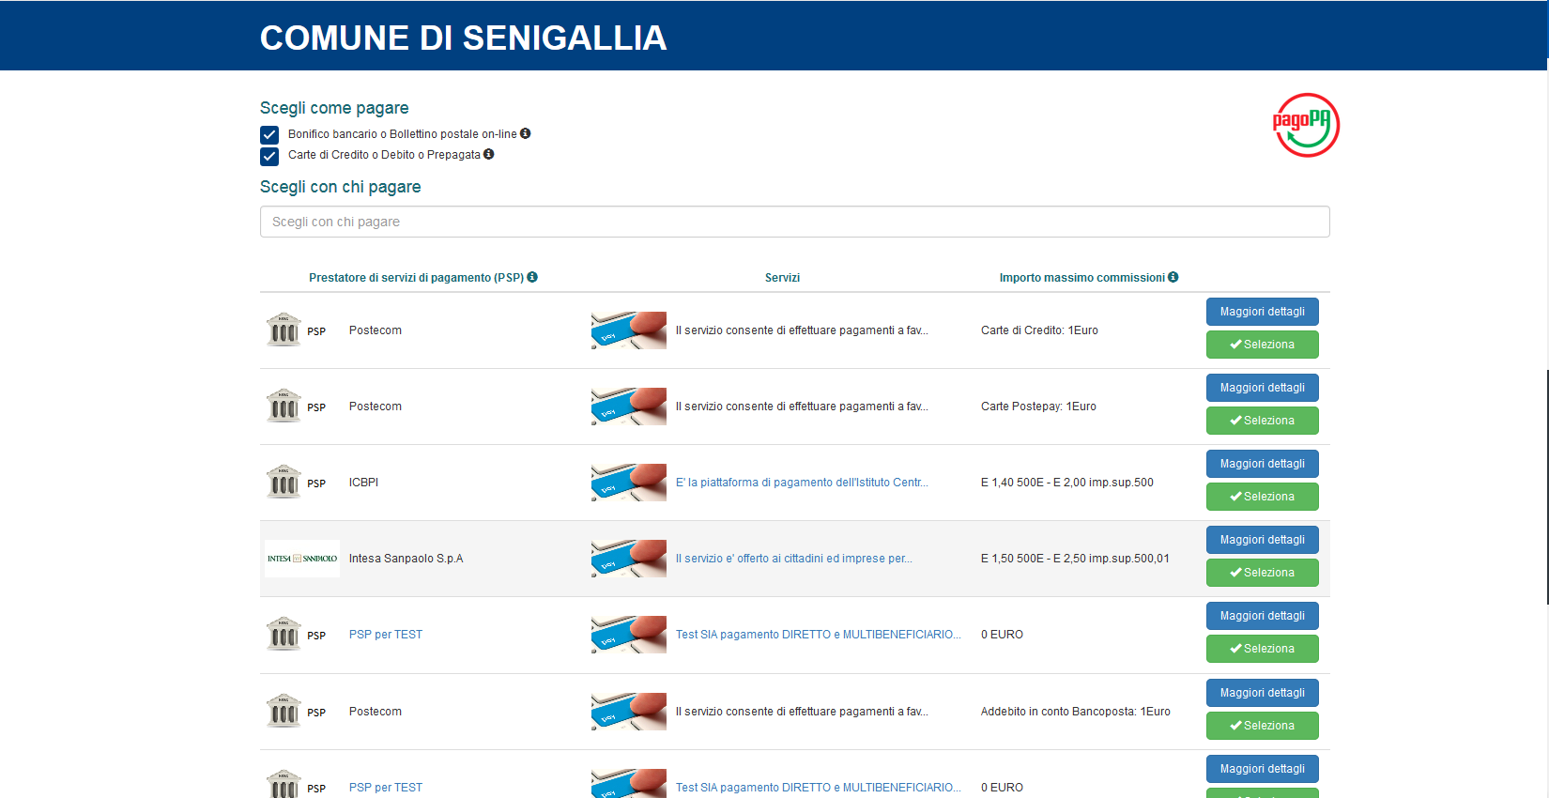The height and width of the screenshot is (798, 1549).
Task: Open the Scegli con chi pagare field
Action: click(x=794, y=222)
